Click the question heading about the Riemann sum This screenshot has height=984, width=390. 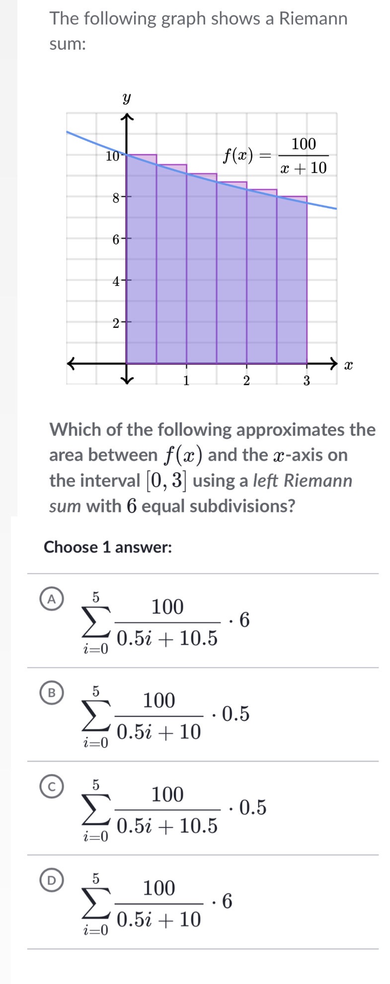click(x=199, y=31)
